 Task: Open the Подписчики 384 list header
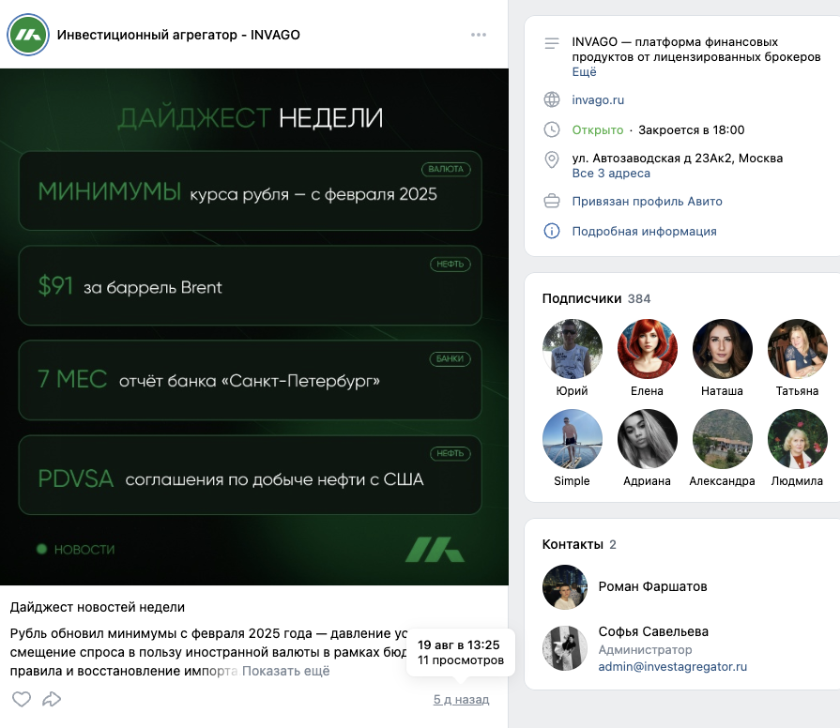[596, 298]
